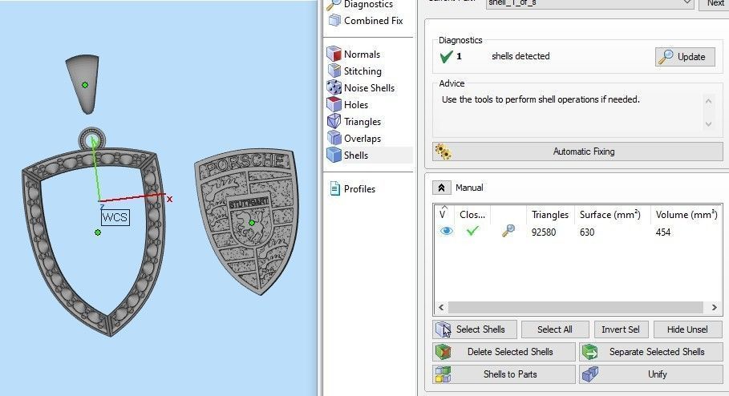Select the 92580 triangles cell
Image resolution: width=729 pixels, height=396 pixels.
tap(544, 232)
